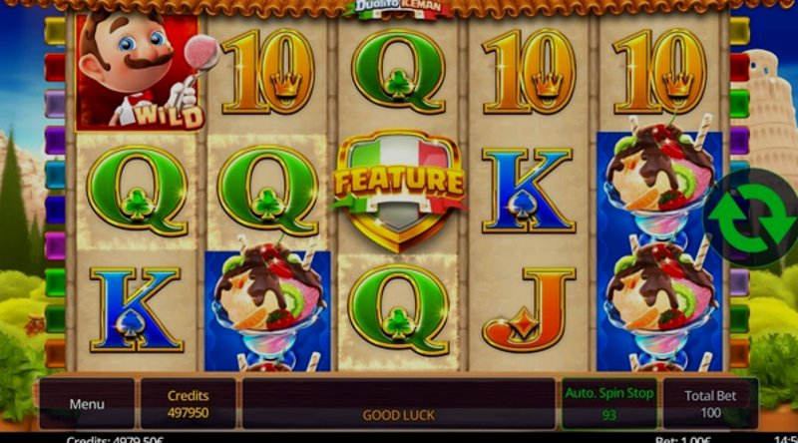The width and height of the screenshot is (798, 443).
Task: Toggle the red payline marker on left side
Action: click(x=55, y=67)
